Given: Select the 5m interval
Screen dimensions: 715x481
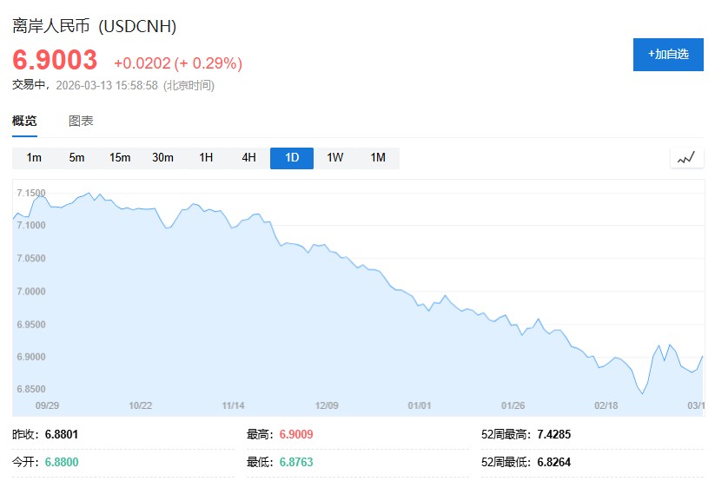Looking at the screenshot, I should tap(76, 158).
